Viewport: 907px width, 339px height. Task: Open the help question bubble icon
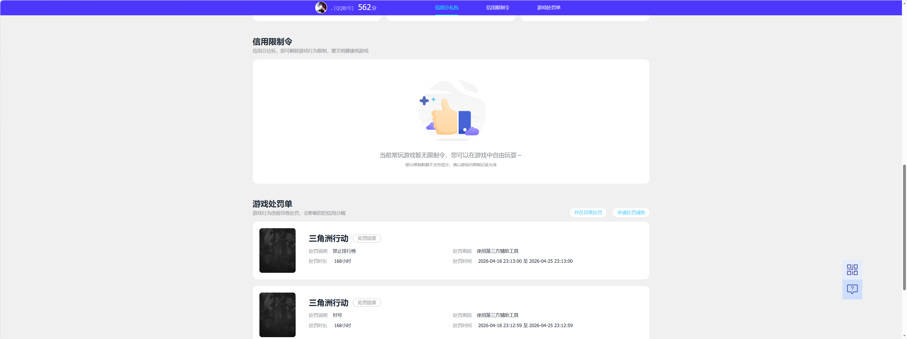(x=852, y=289)
